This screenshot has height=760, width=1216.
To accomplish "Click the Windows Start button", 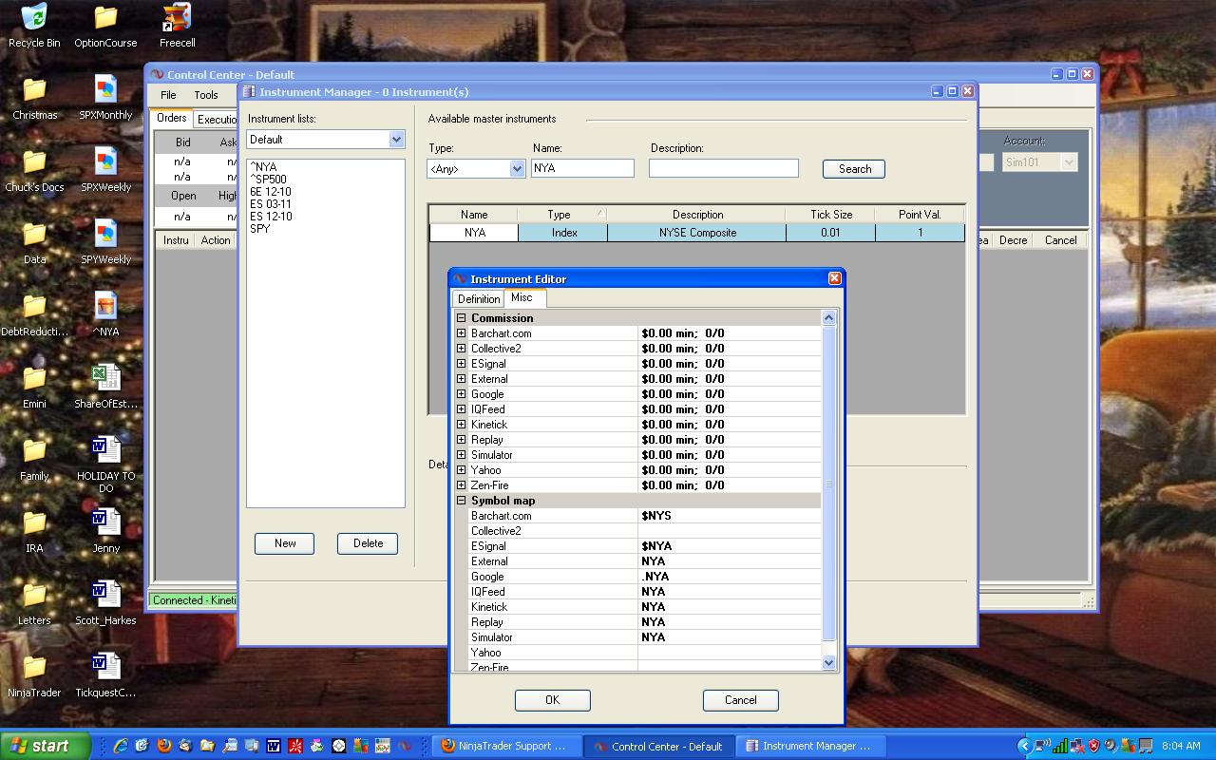I will coord(46,746).
